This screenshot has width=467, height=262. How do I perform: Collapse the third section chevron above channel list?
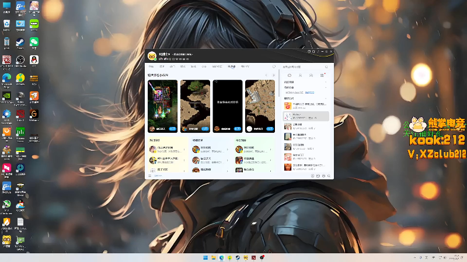coord(326,98)
